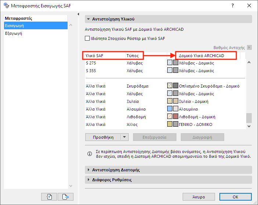Select Εξαγωγή in translators list
The height and width of the screenshot is (205, 258).
click(36, 33)
